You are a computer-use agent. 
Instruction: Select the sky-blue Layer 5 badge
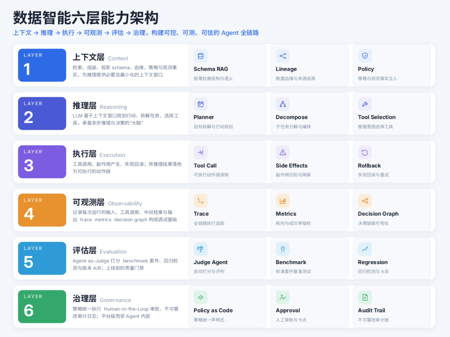coord(42,258)
